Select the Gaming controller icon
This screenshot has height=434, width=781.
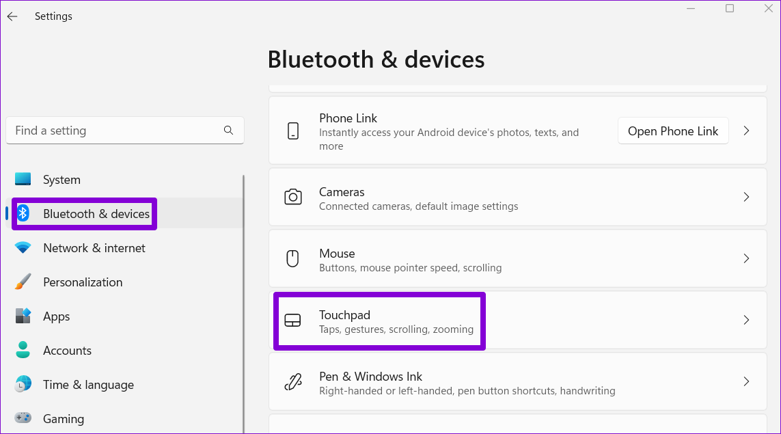pos(23,418)
